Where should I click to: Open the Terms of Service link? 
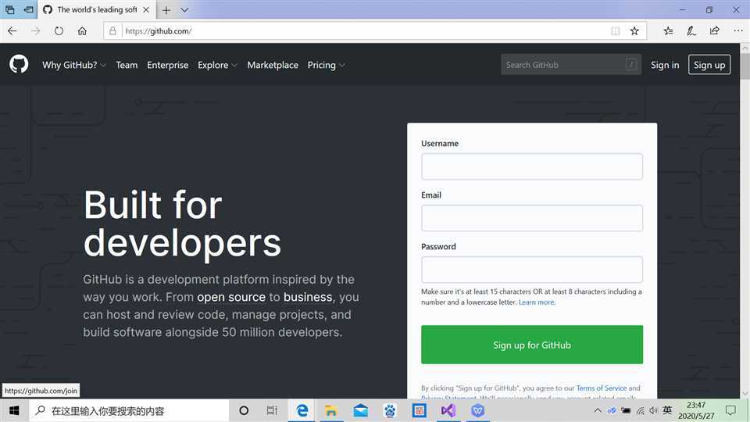coord(602,388)
